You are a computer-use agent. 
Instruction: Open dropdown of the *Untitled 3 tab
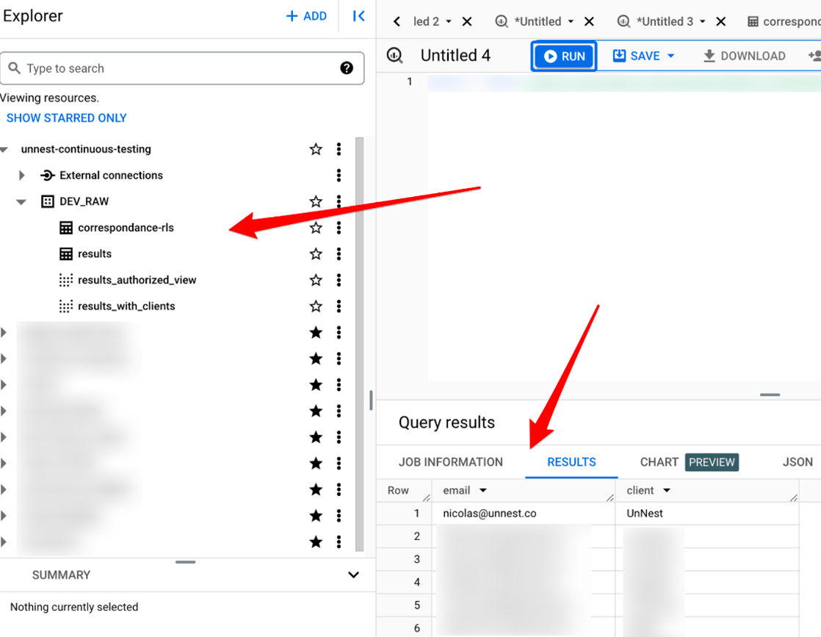pos(703,21)
